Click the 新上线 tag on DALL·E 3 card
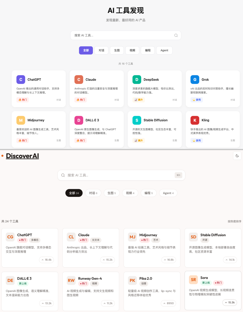The height and width of the screenshot is (312, 243). [23, 284]
